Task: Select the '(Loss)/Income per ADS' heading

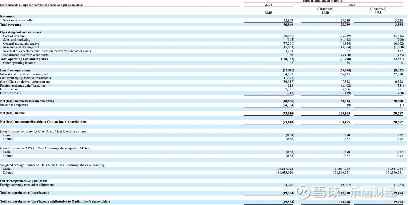Action: pos(45,148)
